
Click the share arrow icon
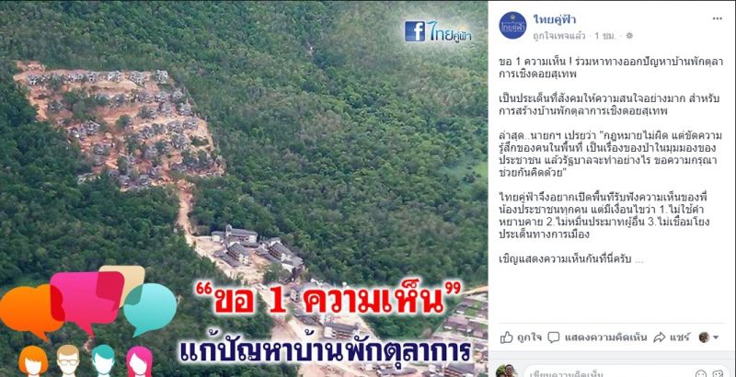tap(660, 337)
